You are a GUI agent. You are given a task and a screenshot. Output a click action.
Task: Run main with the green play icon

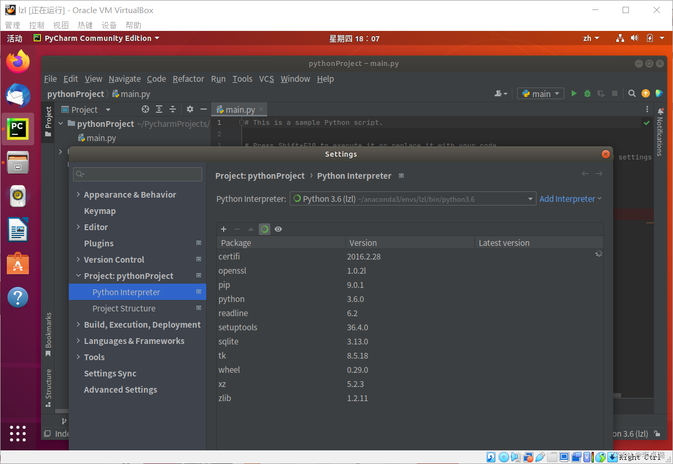click(574, 93)
